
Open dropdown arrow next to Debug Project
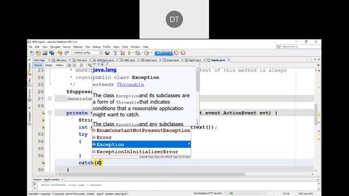point(142,53)
